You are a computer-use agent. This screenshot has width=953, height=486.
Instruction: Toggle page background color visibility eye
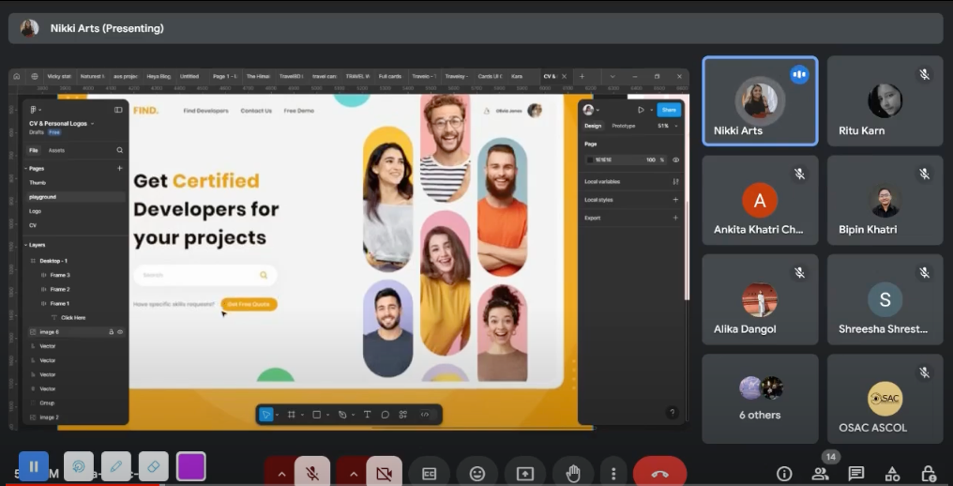click(x=675, y=160)
